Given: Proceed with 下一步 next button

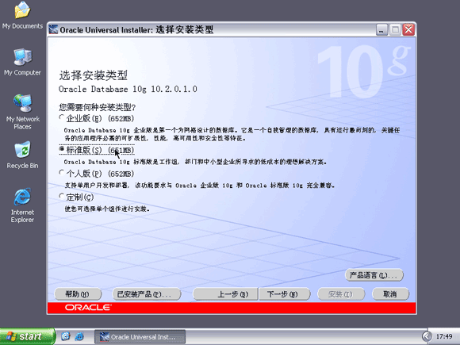Looking at the screenshot, I should (284, 294).
